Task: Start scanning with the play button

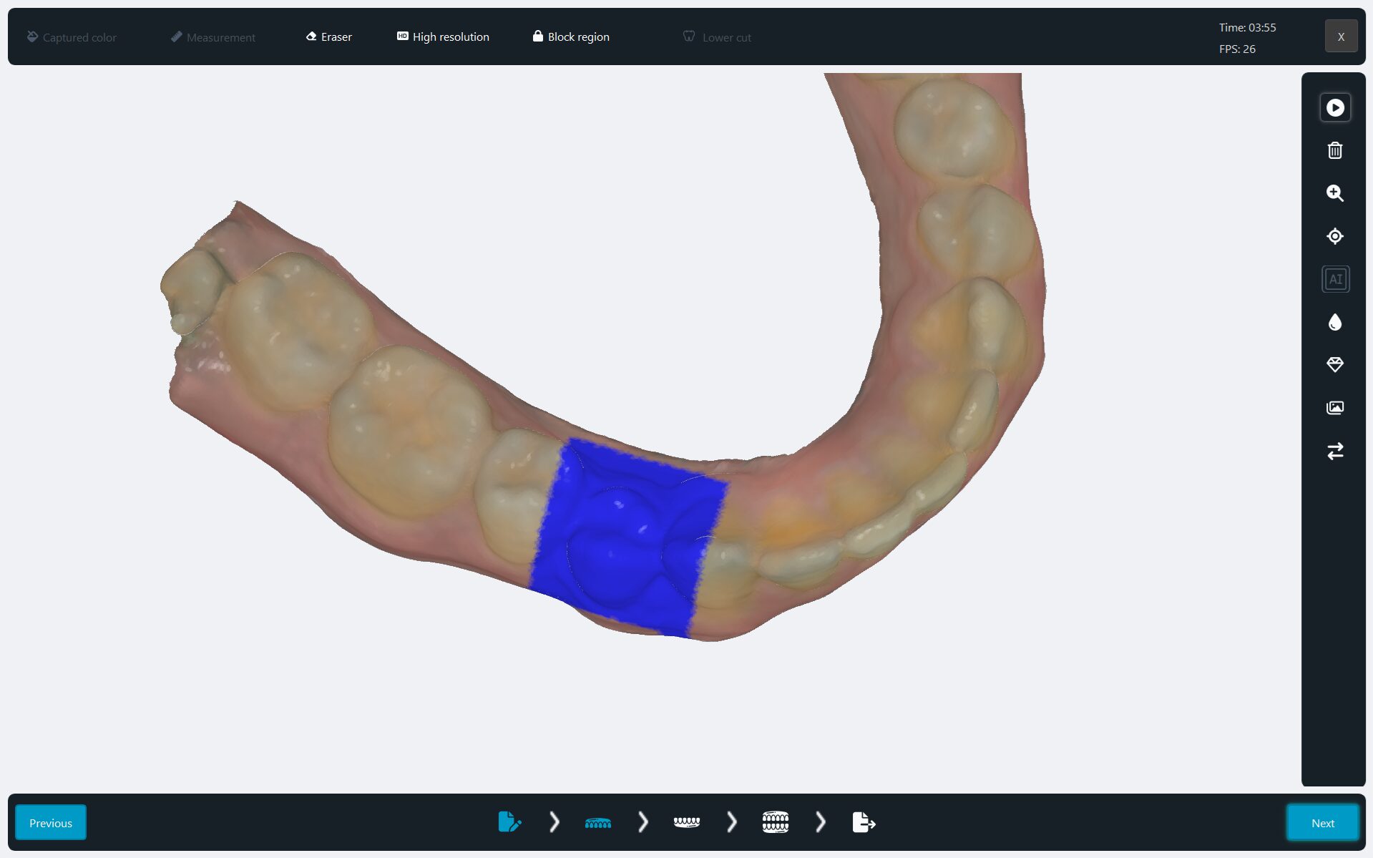Action: point(1334,107)
